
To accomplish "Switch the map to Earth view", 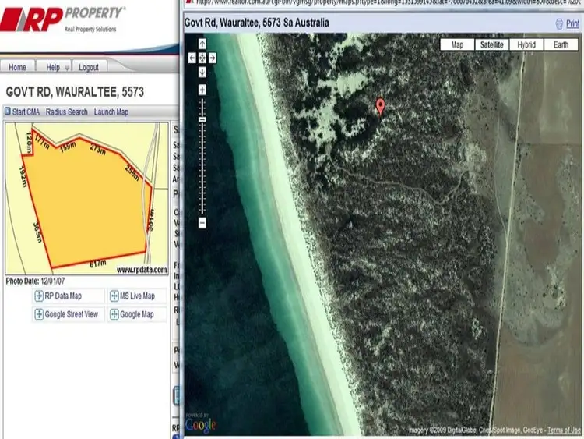I will pos(561,44).
